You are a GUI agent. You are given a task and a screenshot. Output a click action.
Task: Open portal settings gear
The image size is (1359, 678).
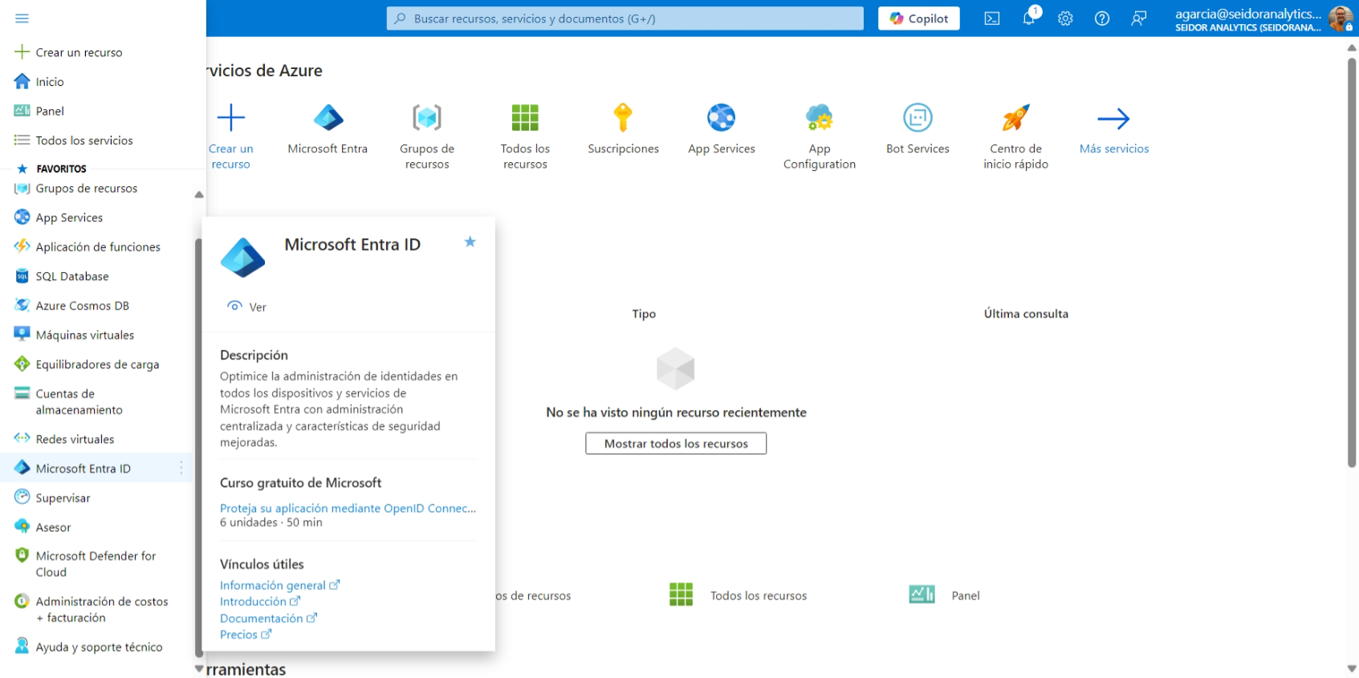[x=1065, y=18]
